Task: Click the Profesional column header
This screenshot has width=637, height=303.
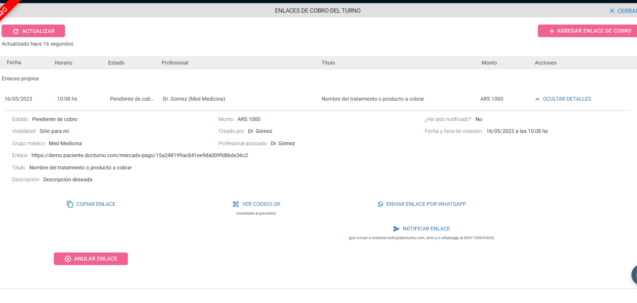Action: click(175, 63)
